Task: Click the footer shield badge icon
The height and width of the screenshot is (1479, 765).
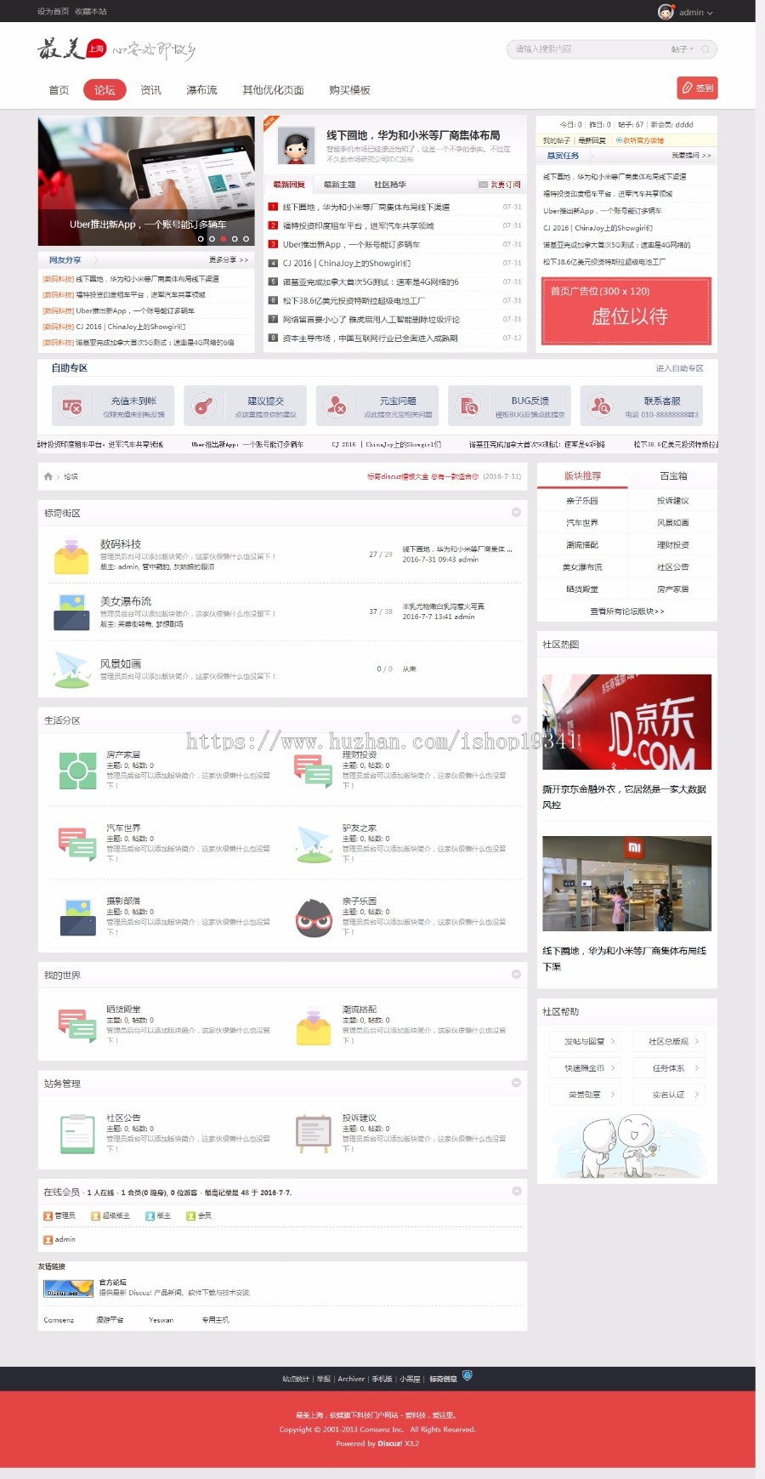Action: [467, 1375]
